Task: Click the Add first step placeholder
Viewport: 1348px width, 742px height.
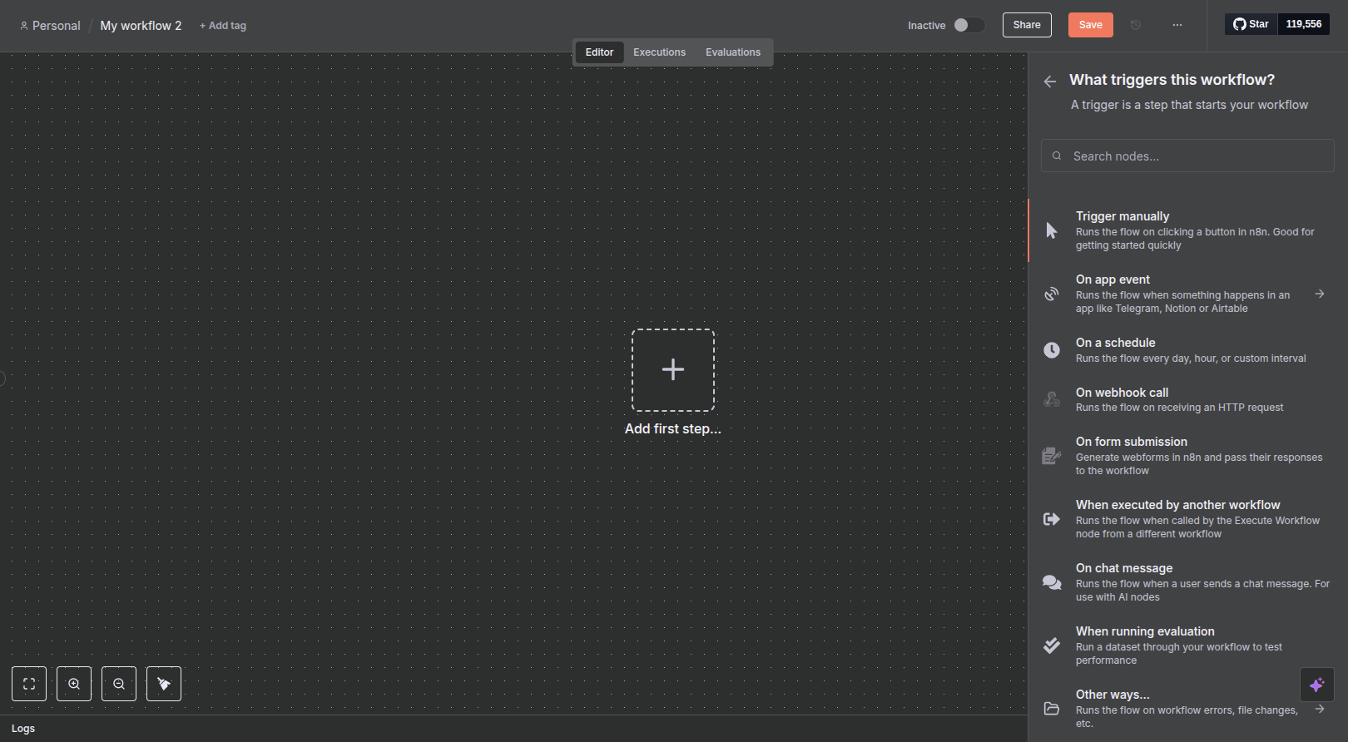Action: 673,370
